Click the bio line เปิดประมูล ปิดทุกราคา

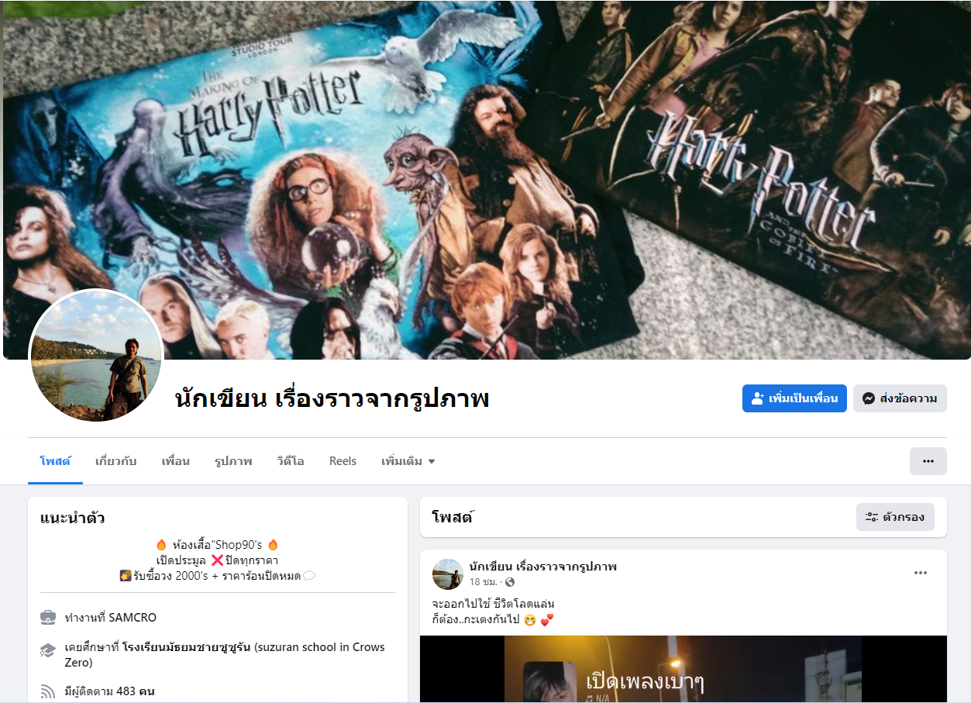click(218, 560)
